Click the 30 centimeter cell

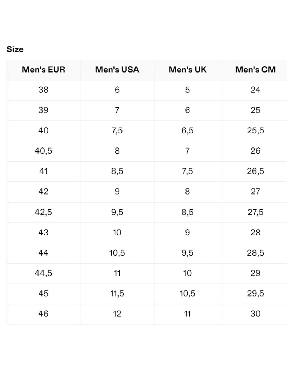point(255,314)
